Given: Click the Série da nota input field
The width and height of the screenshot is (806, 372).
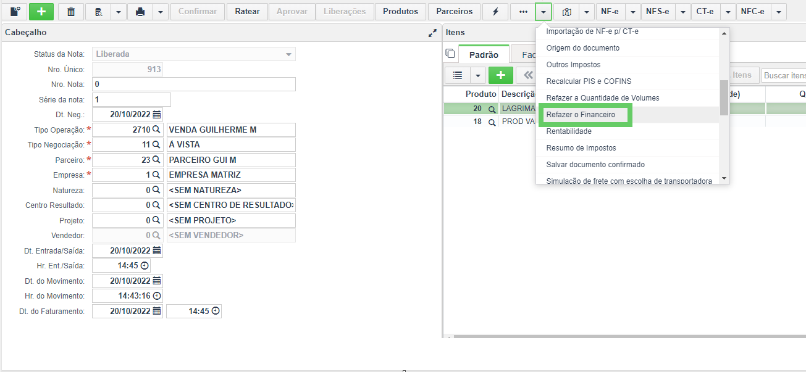Looking at the screenshot, I should (x=132, y=99).
